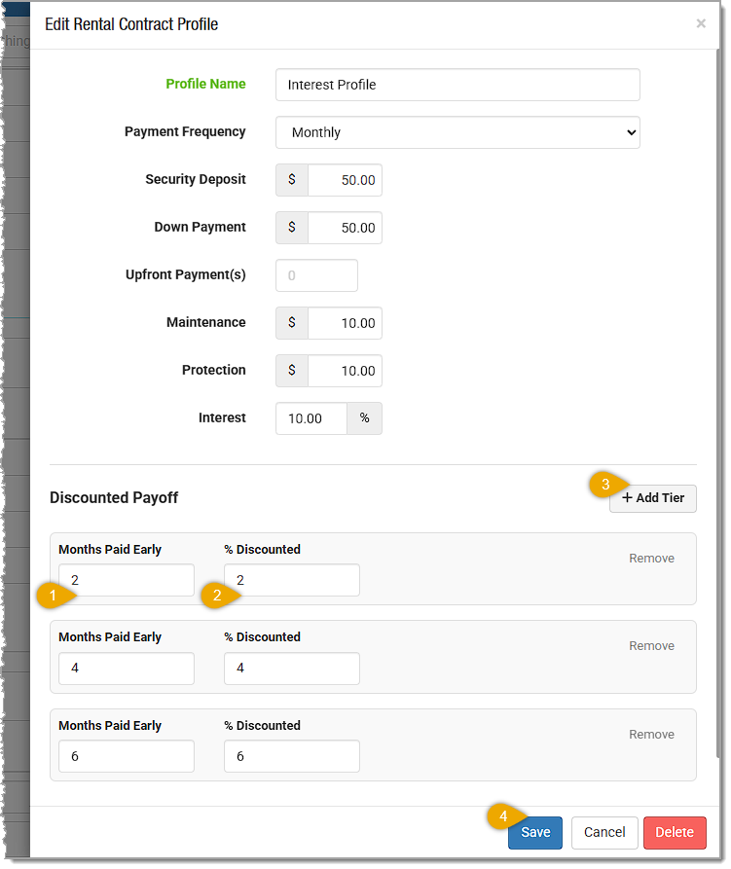Screen dimensions: 731x869
Task: Click the Profile Name label
Action: tap(205, 85)
